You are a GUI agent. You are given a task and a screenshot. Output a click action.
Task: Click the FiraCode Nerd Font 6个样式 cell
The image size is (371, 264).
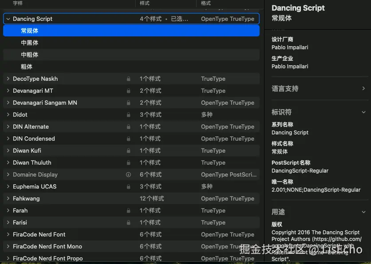click(150, 234)
